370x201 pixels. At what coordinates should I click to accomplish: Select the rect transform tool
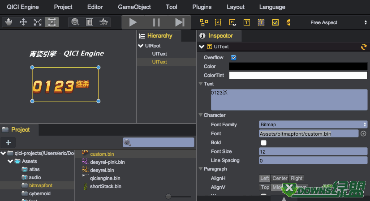[x=52, y=22]
